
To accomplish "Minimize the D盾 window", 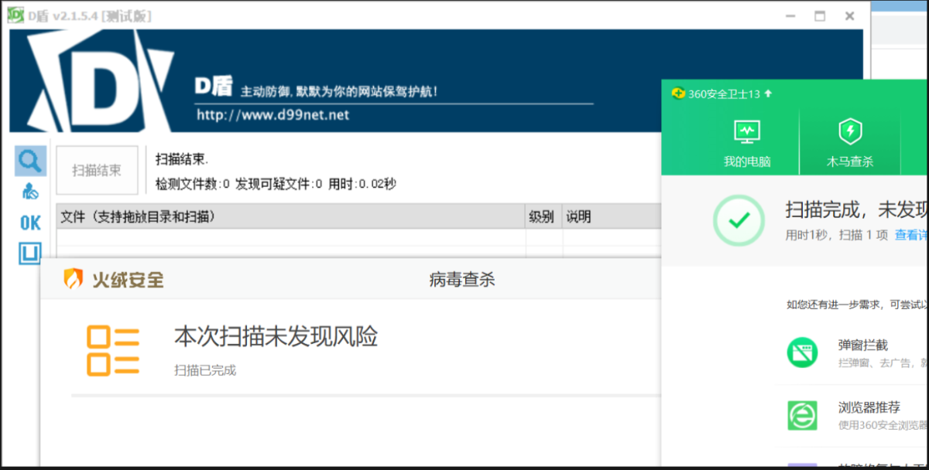I will [790, 16].
